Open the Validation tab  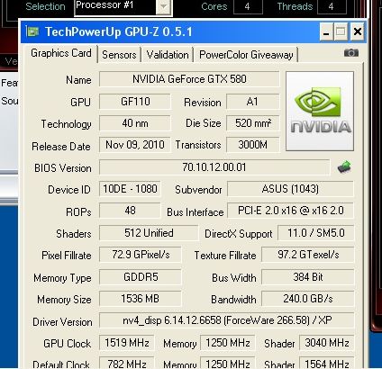click(168, 55)
